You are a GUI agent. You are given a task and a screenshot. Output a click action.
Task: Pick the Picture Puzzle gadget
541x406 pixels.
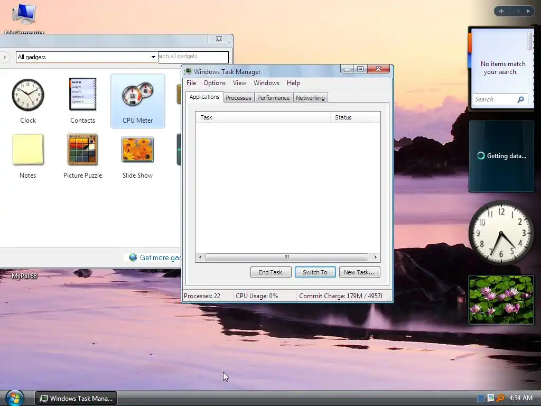click(82, 150)
